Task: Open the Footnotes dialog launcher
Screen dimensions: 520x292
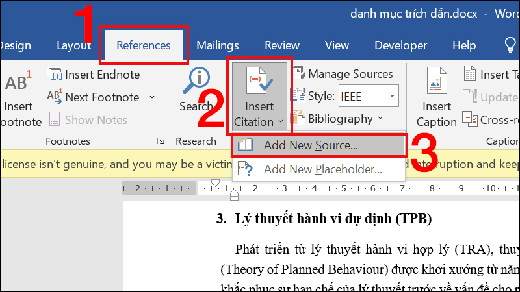Action: pos(161,141)
